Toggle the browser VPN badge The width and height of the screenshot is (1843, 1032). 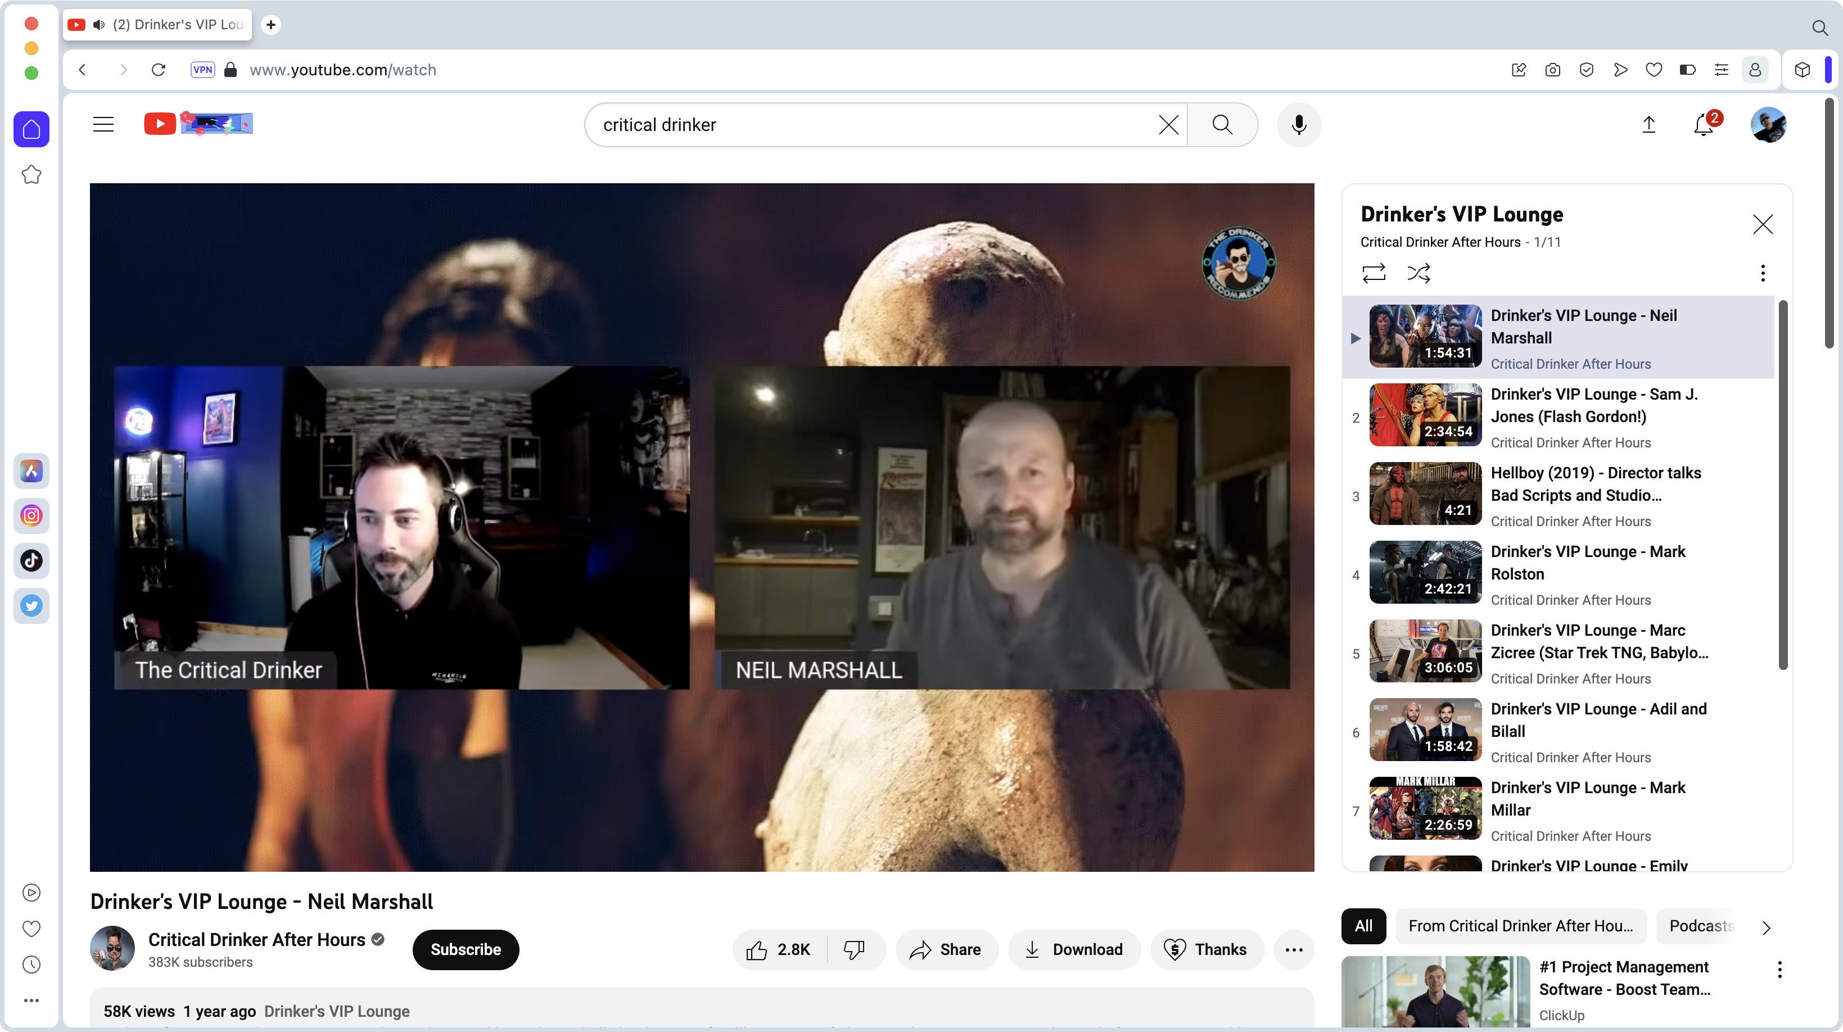point(202,69)
